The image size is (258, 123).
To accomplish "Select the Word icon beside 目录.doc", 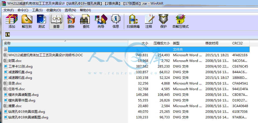I will tap(6, 83).
